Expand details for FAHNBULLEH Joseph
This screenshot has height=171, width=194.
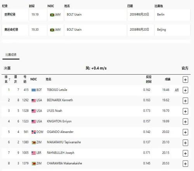point(185,154)
